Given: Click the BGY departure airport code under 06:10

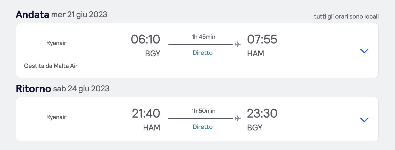Looking at the screenshot, I should pyautogui.click(x=153, y=54).
